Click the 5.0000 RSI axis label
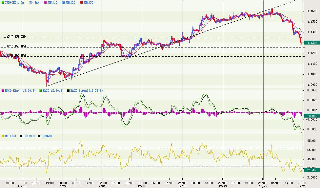The width and height of the screenshot is (320, 188). pyautogui.click(x=312, y=178)
